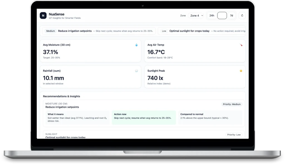Activate the middle blank time range toggle
Screen dimensions: 285x164
click(x=222, y=16)
